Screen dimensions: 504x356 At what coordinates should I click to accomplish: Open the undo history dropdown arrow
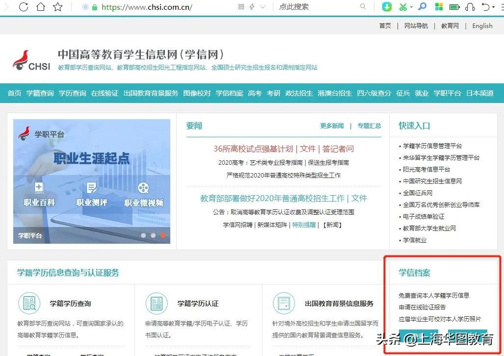[x=493, y=7]
